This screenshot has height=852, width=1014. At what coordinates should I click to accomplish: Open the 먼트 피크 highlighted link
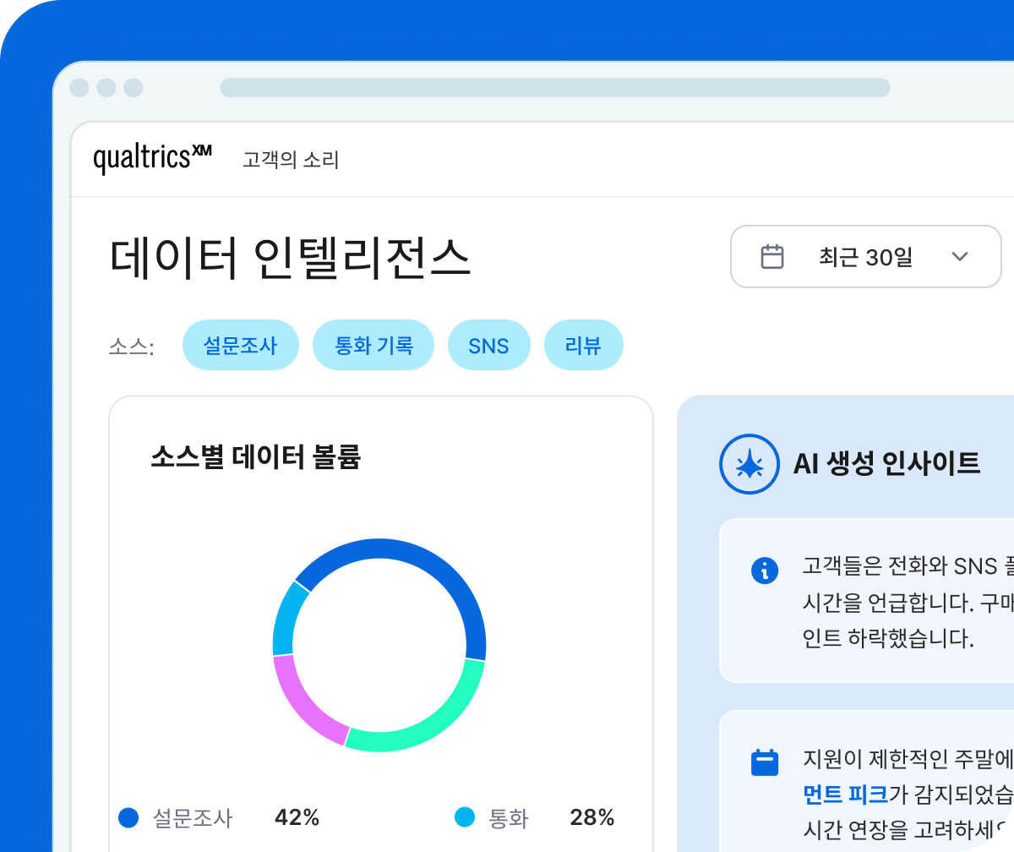pos(845,794)
